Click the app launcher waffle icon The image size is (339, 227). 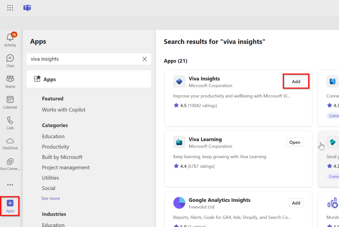(10, 8)
